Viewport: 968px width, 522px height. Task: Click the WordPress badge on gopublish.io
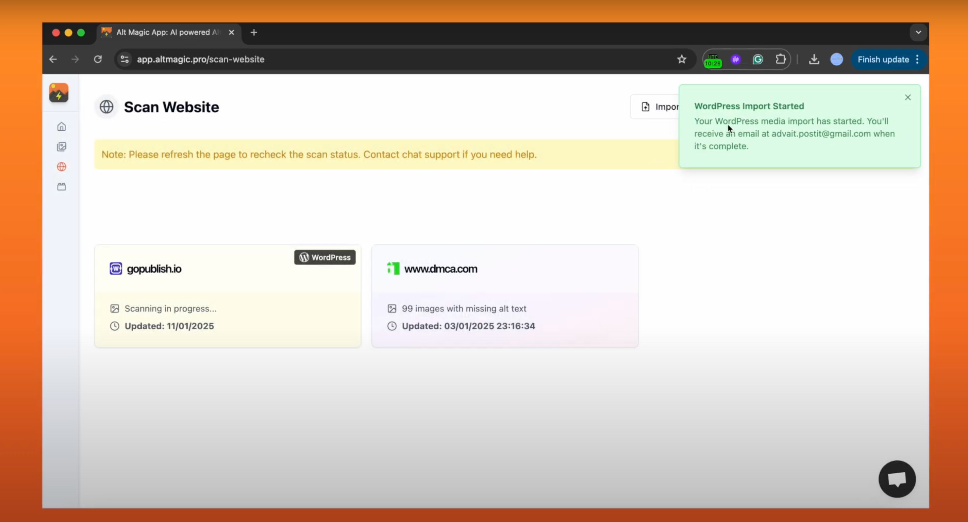pyautogui.click(x=325, y=258)
